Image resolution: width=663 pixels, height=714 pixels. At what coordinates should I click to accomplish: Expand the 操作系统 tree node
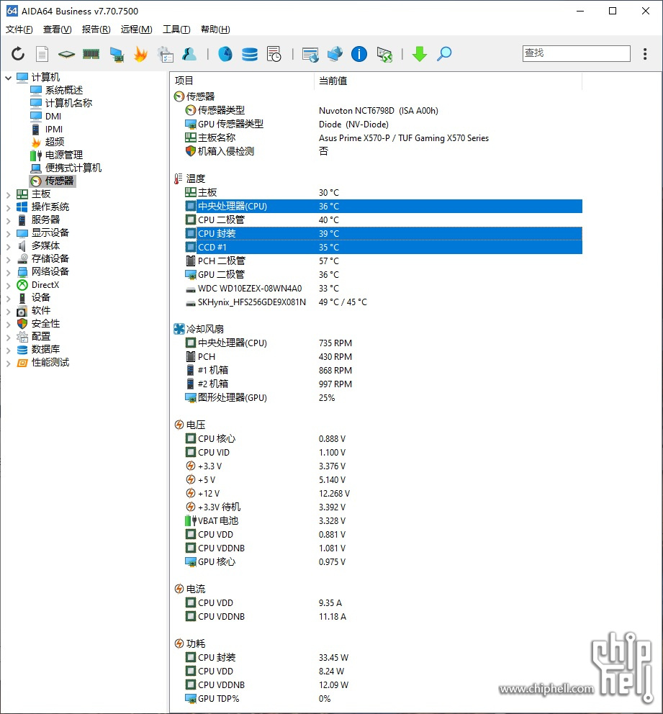pos(8,207)
